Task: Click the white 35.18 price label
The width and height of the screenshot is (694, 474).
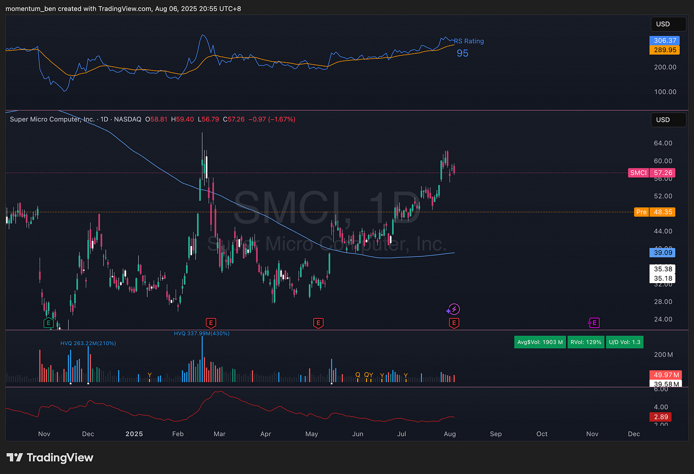Action: [x=663, y=278]
